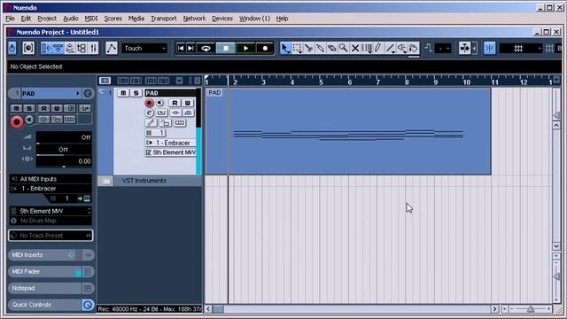Open All MIDI Inputs routing dropdown
567x319 pixels.
tap(50, 179)
